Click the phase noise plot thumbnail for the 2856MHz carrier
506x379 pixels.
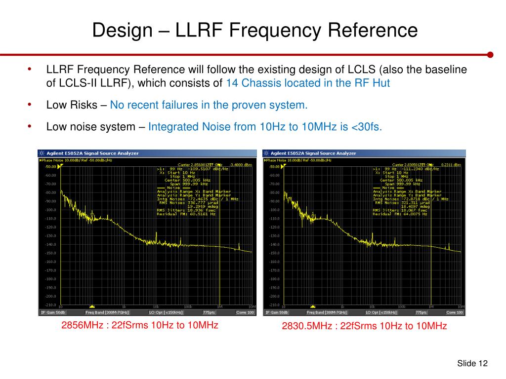point(147,233)
